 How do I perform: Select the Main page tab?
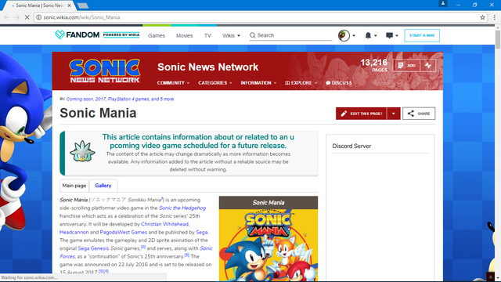74,186
